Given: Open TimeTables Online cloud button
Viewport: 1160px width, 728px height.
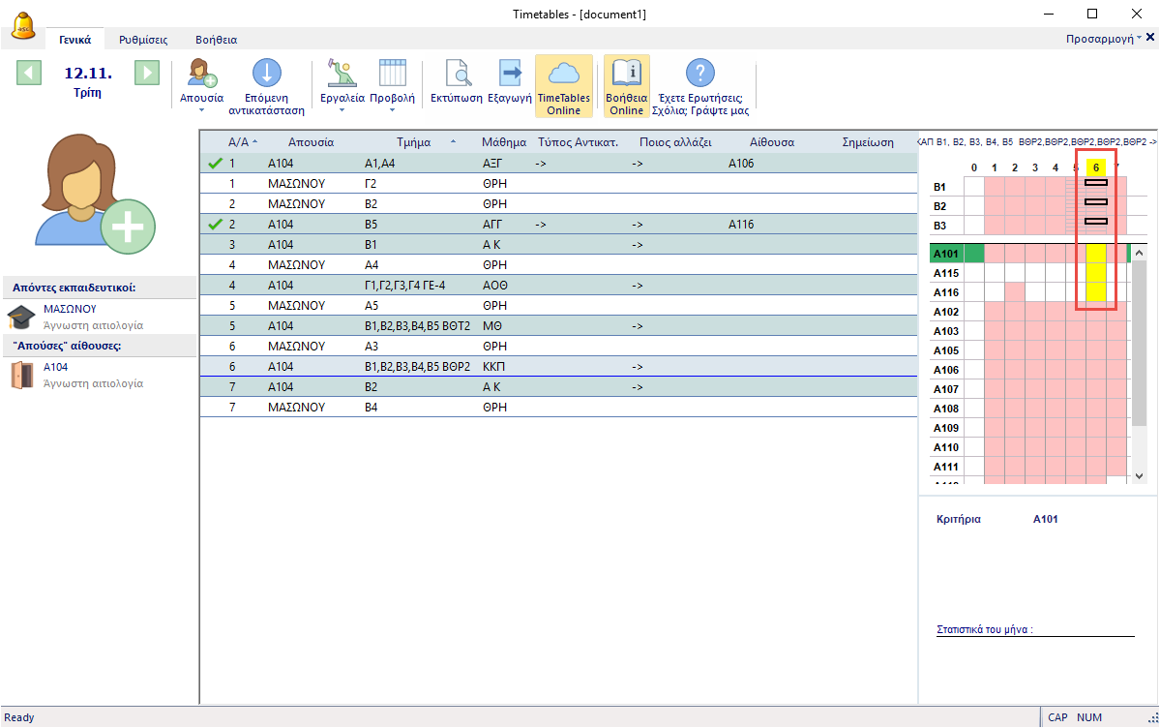Looking at the screenshot, I should pyautogui.click(x=563, y=85).
